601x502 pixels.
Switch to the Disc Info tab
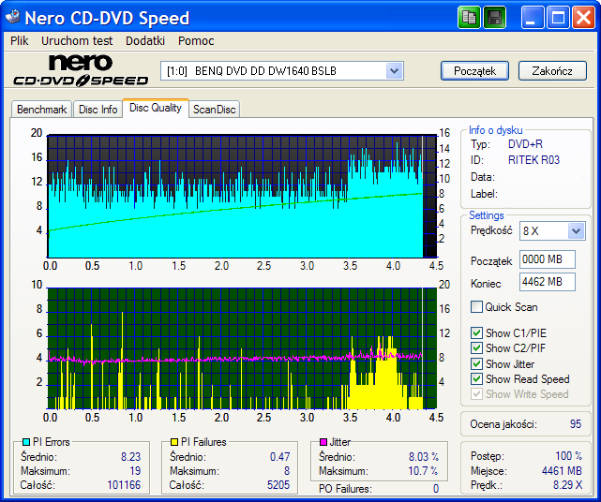click(98, 110)
